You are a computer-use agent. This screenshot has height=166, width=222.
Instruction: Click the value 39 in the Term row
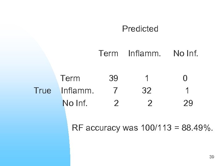(x=113, y=78)
